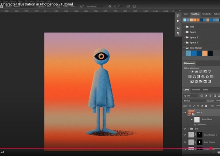Screen dimensions: 220x156
Task: Select the Head Texture 1 mask thumbnail
Action: point(200,135)
